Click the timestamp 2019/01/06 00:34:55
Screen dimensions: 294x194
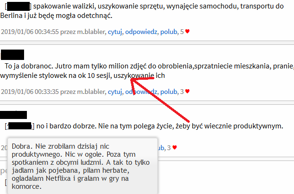click(x=30, y=32)
